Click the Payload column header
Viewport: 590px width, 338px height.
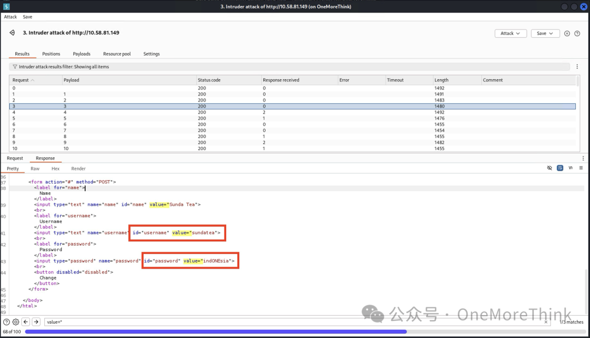(x=129, y=80)
